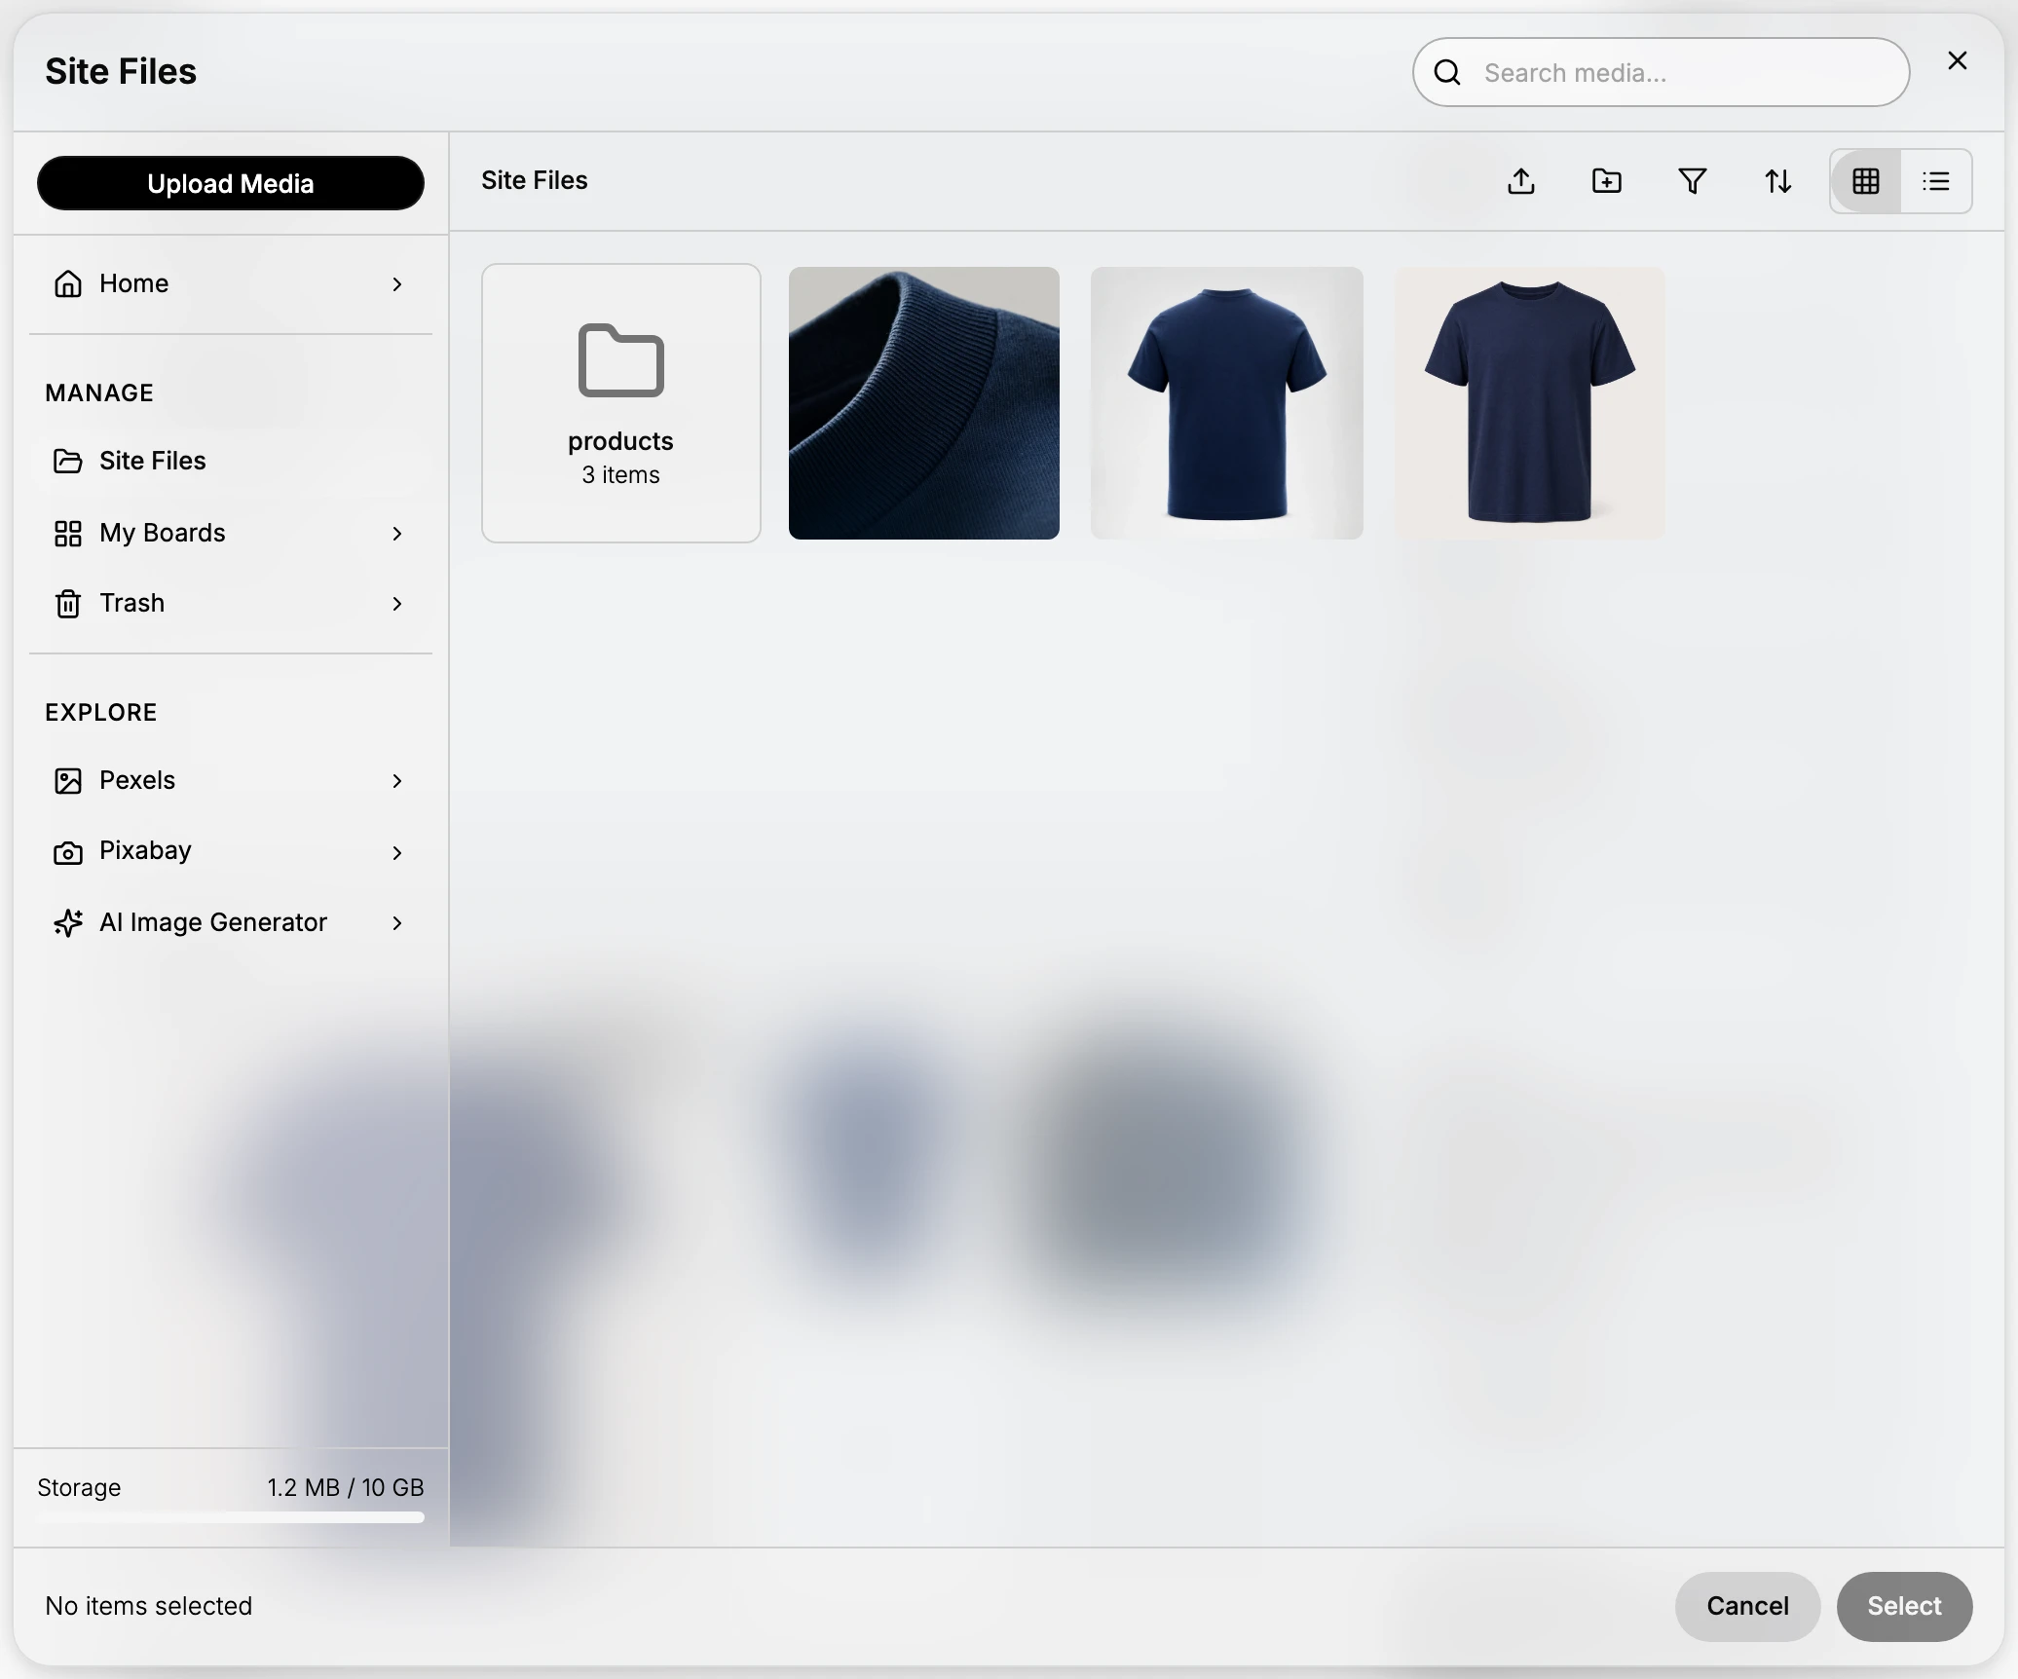
Task: Close the Site Files dialog
Action: click(1958, 60)
